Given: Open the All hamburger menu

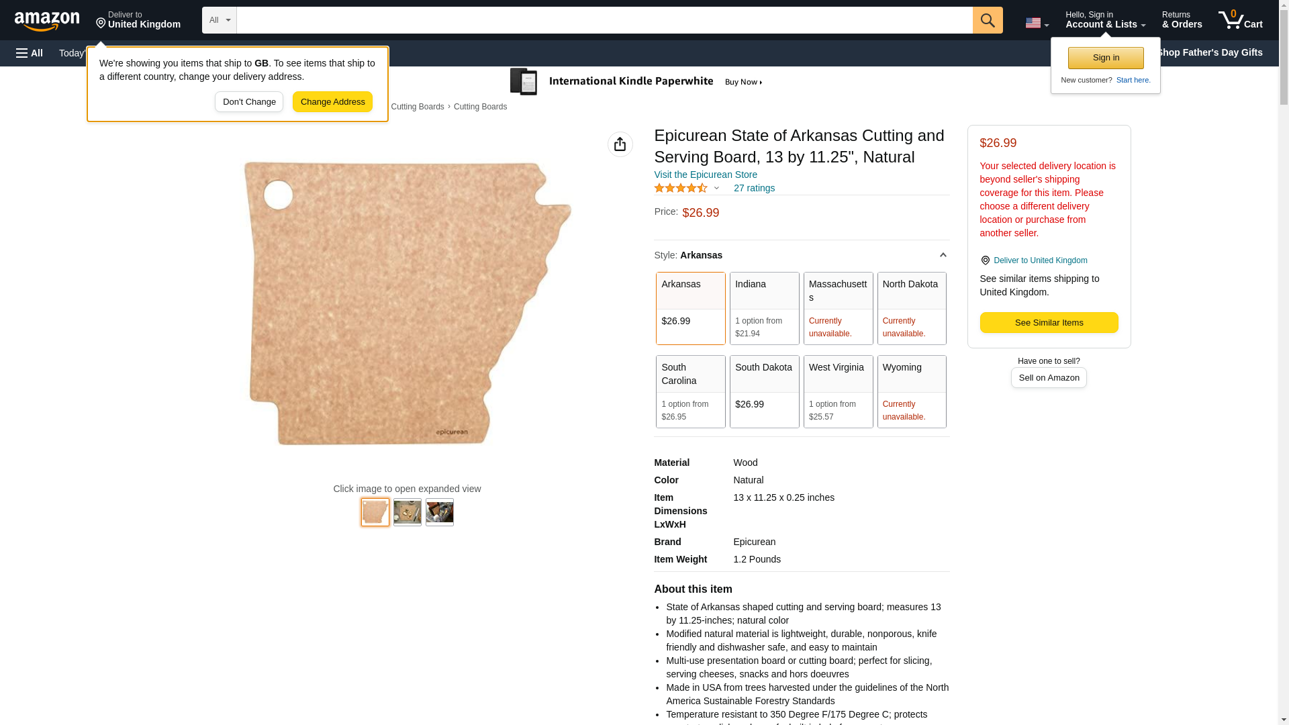Looking at the screenshot, I should tap(30, 53).
